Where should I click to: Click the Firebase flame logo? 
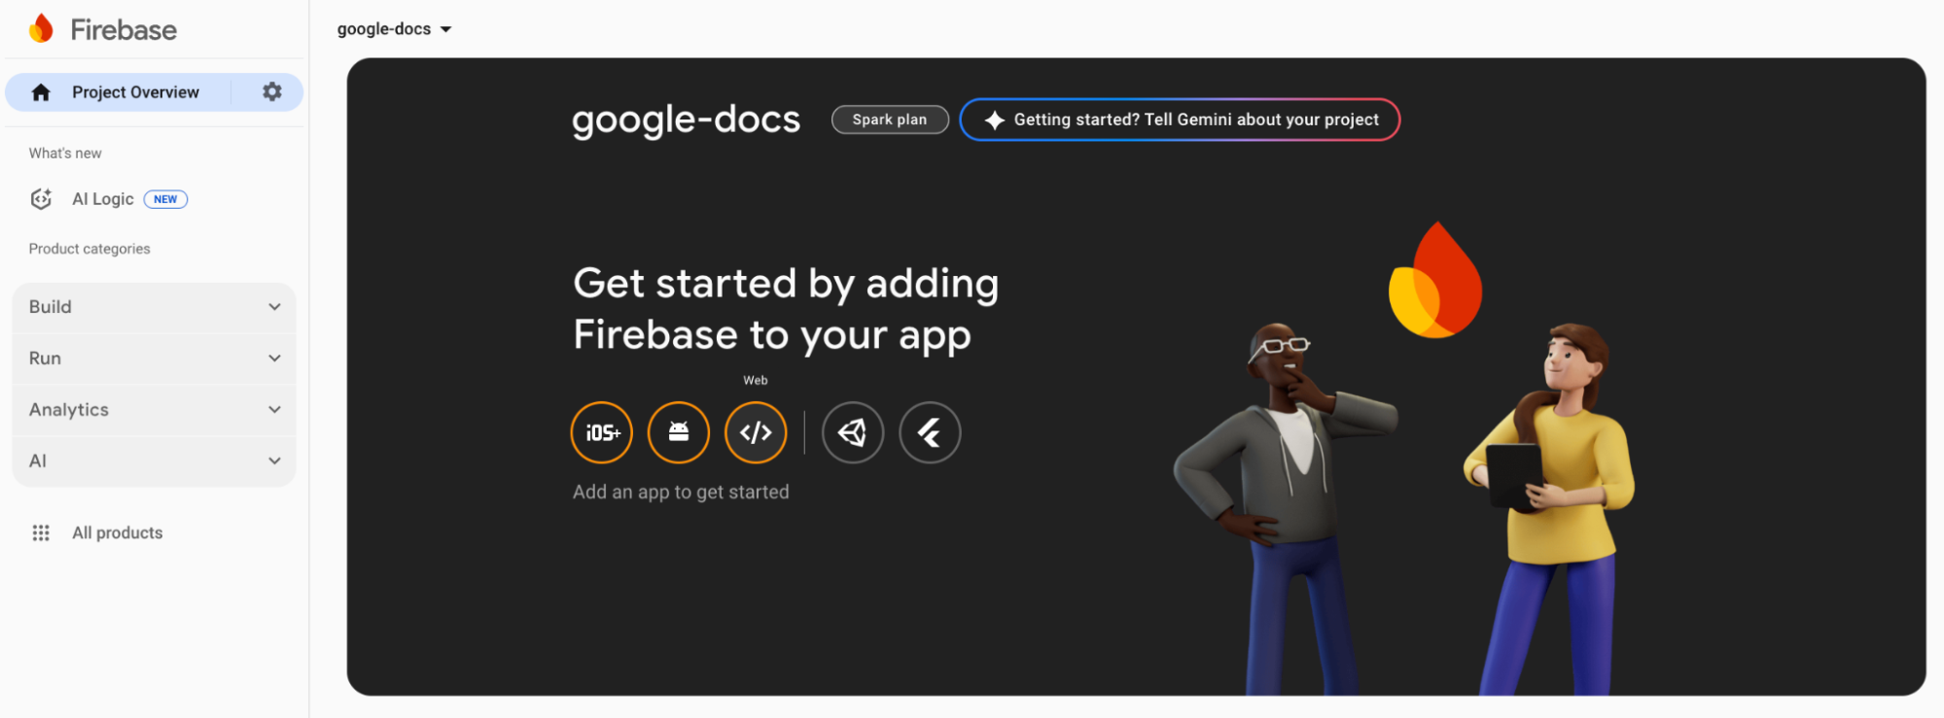tap(41, 29)
